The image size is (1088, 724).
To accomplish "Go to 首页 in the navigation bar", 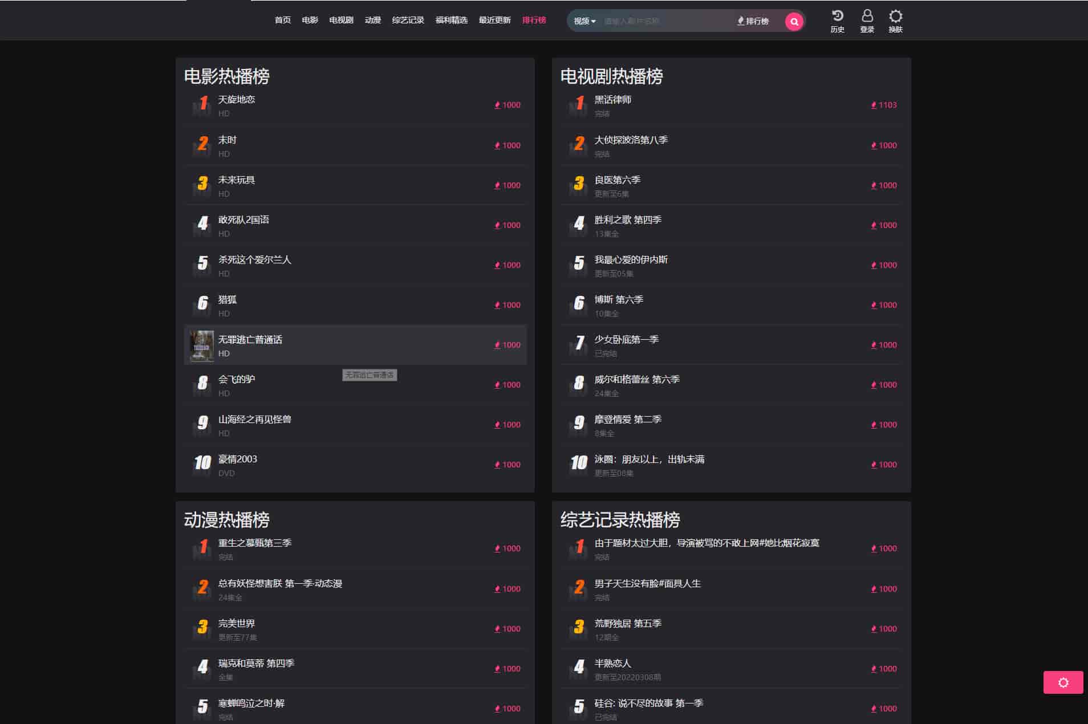I will (283, 20).
